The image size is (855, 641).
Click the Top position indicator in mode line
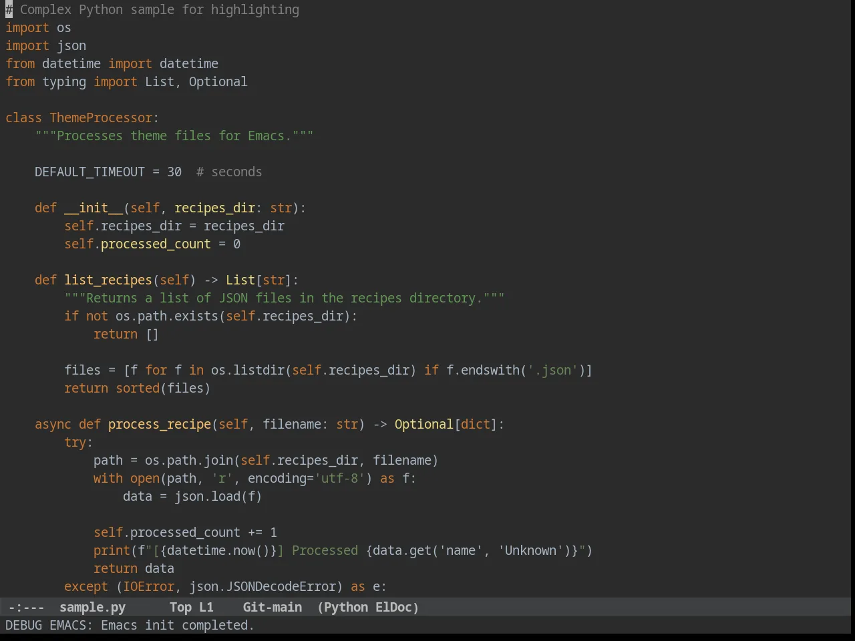[180, 607]
